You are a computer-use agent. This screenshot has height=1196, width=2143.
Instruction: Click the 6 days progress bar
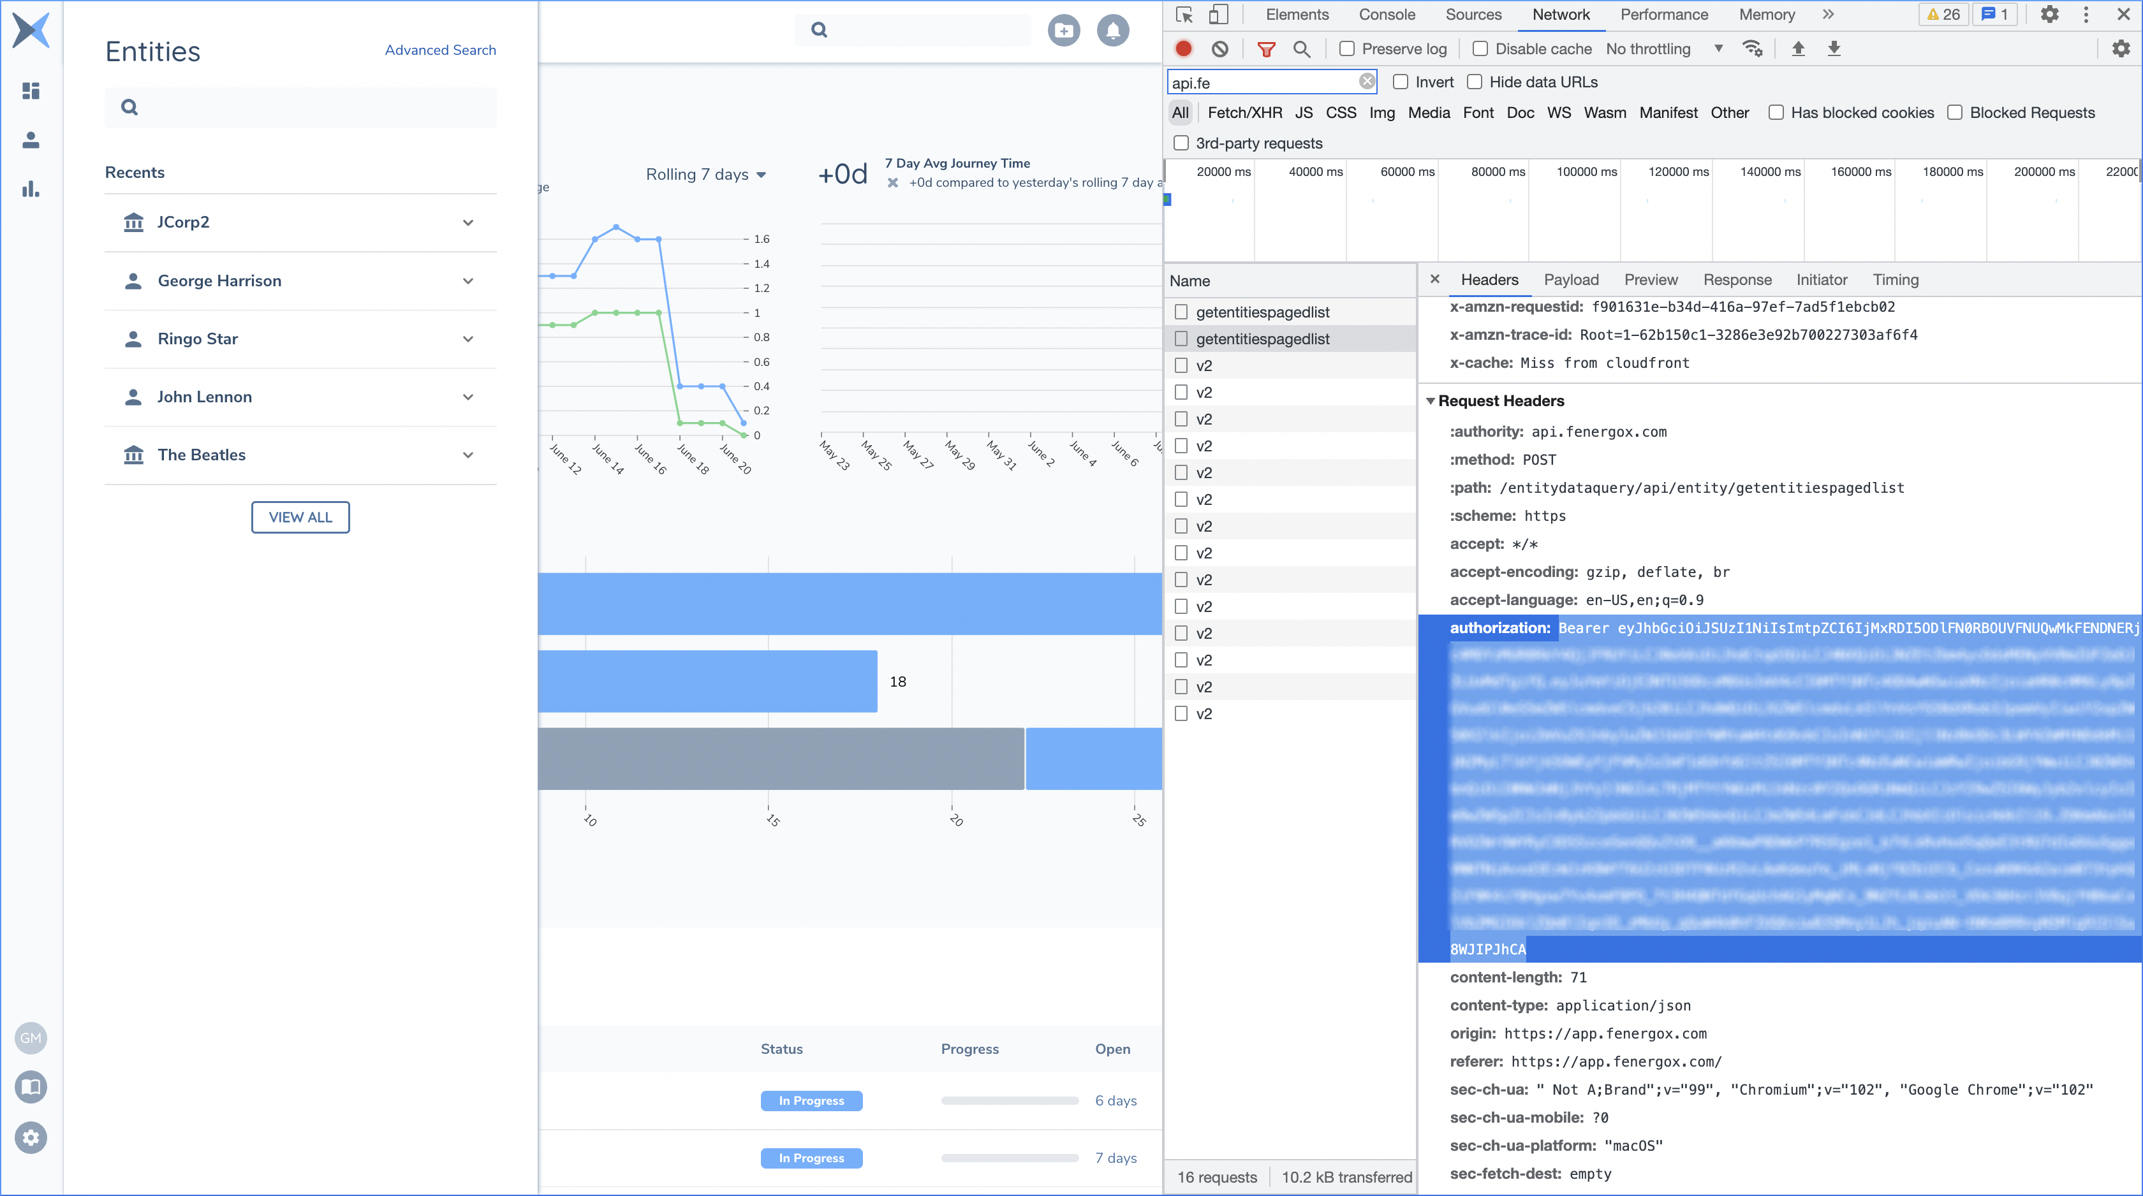click(1009, 1100)
